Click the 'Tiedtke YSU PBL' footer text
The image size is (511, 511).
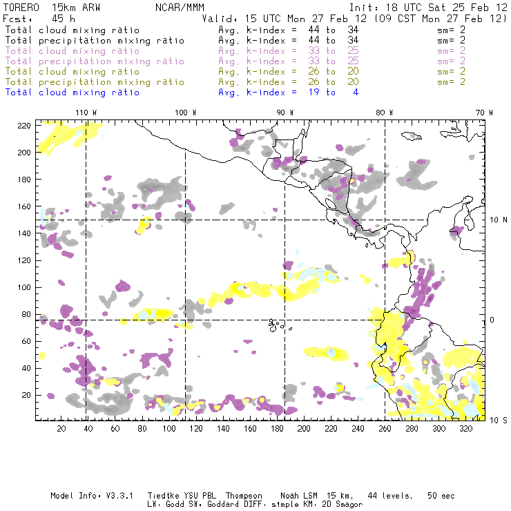182,496
